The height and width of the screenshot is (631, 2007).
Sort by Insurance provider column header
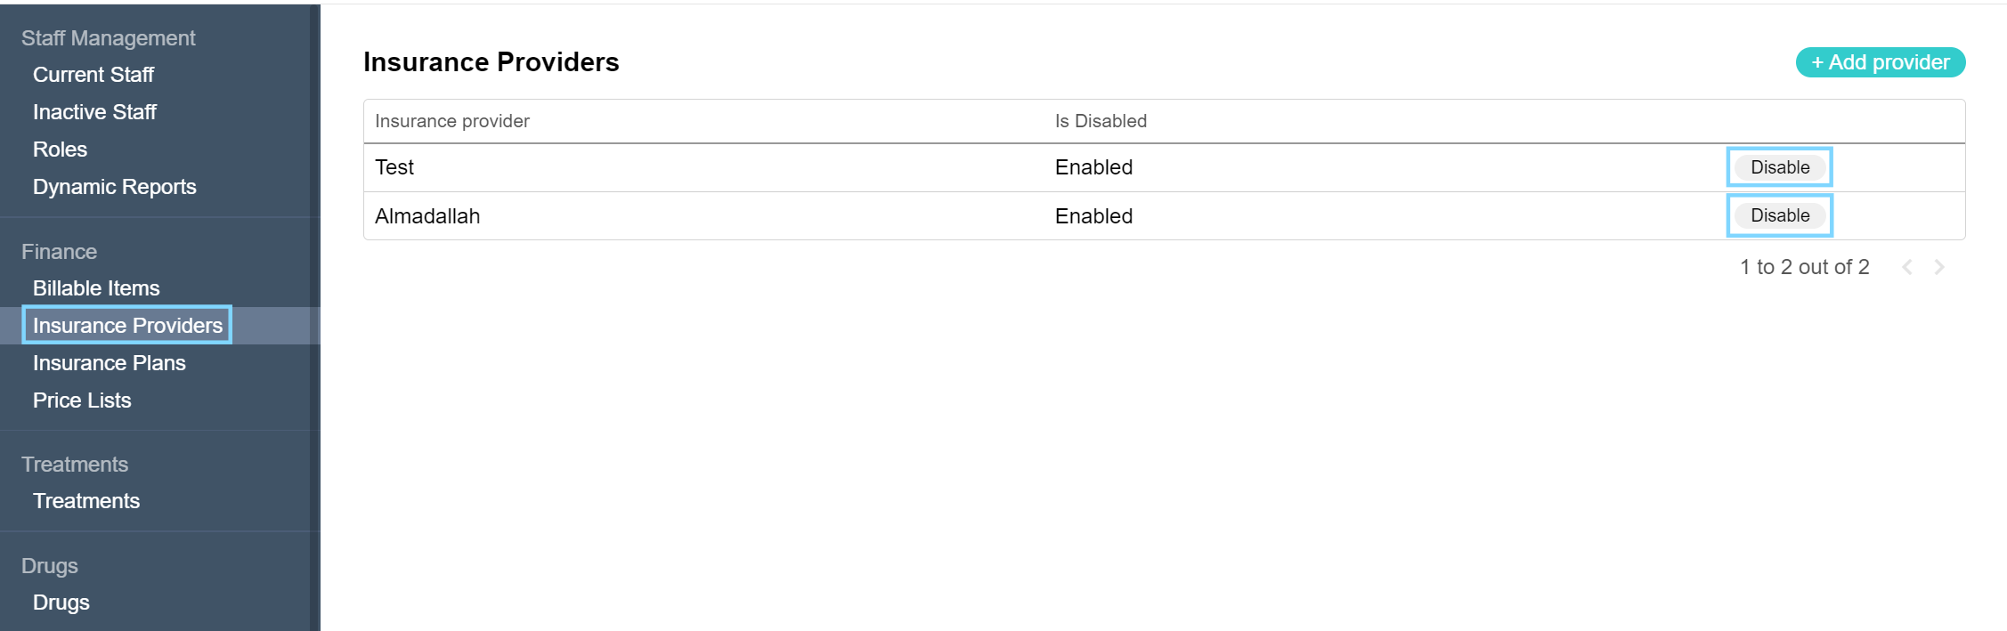coord(452,121)
